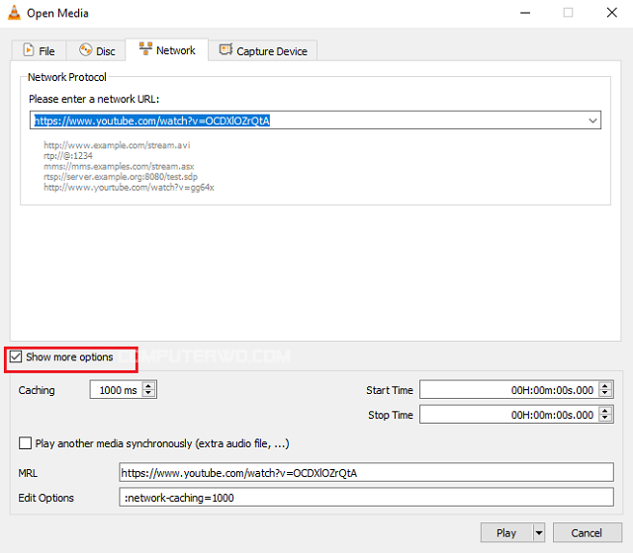Screen dimensions: 633x553
Task: Click the Capture Device tab camera icon
Action: [x=226, y=49]
